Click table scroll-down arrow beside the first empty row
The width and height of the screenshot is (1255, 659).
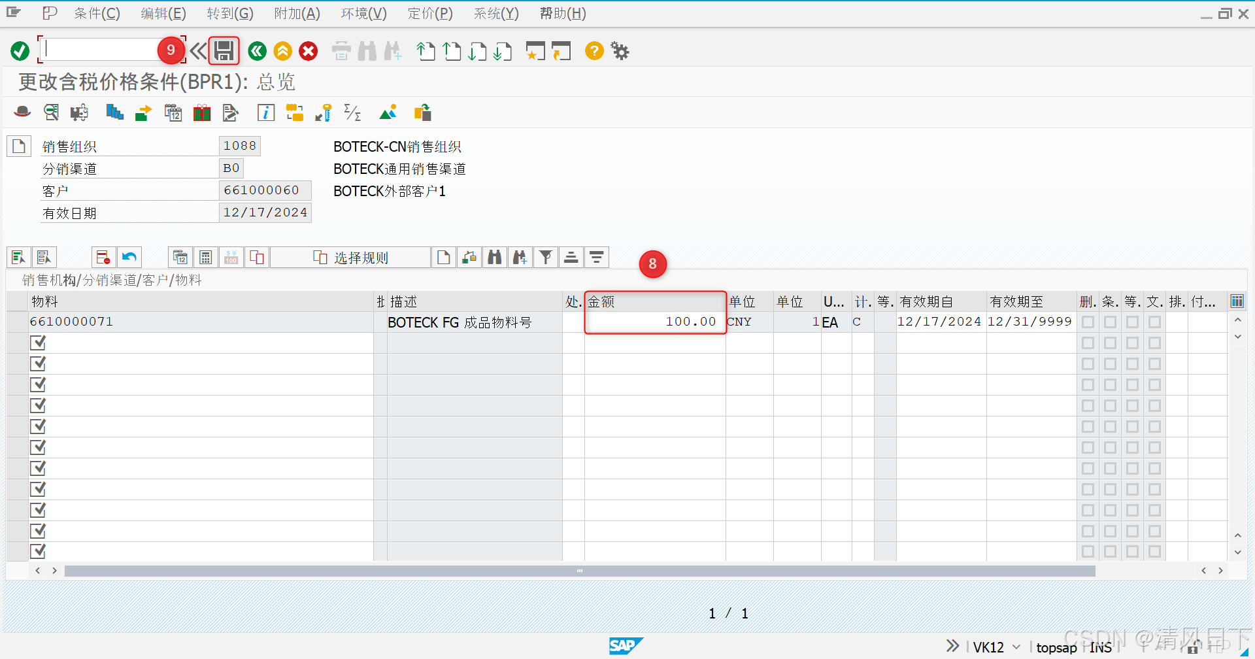[1237, 337]
